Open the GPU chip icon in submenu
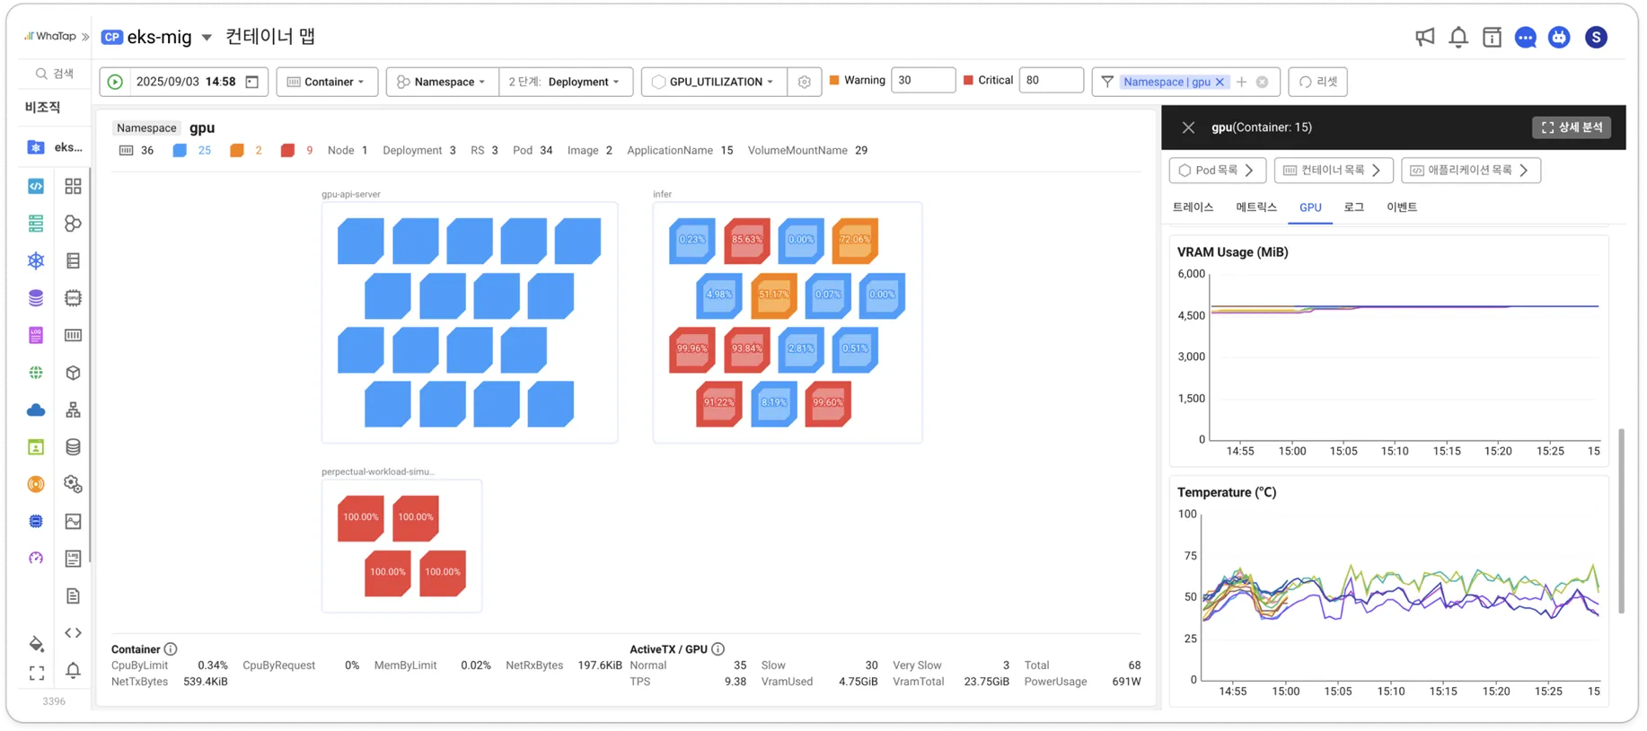 tap(73, 298)
